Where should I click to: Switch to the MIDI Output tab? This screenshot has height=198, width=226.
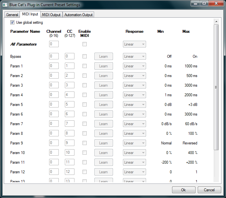(51, 15)
